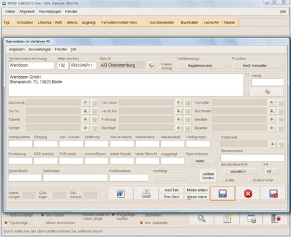
Task: Open Info menu in Stammdaten dialog
Action: 74,49
